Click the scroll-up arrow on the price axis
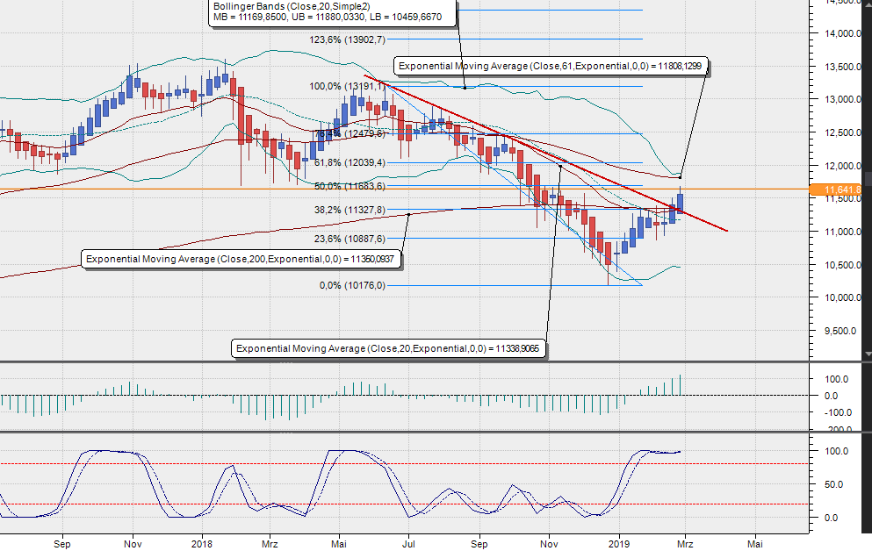The width and height of the screenshot is (872, 558). click(x=868, y=6)
